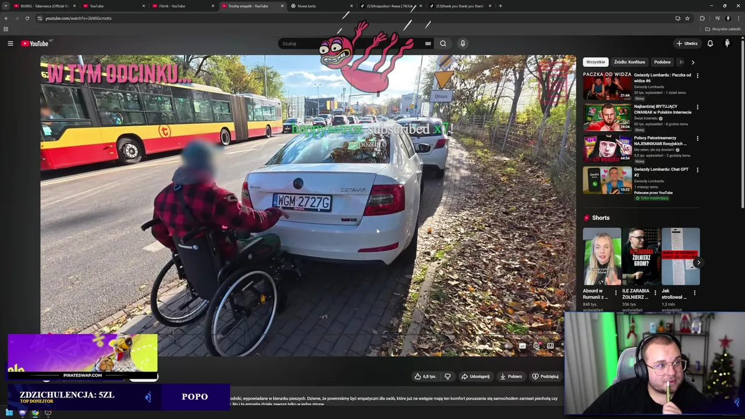Go to the YouTube home logo
Image resolution: width=745 pixels, height=419 pixels.
(x=35, y=44)
